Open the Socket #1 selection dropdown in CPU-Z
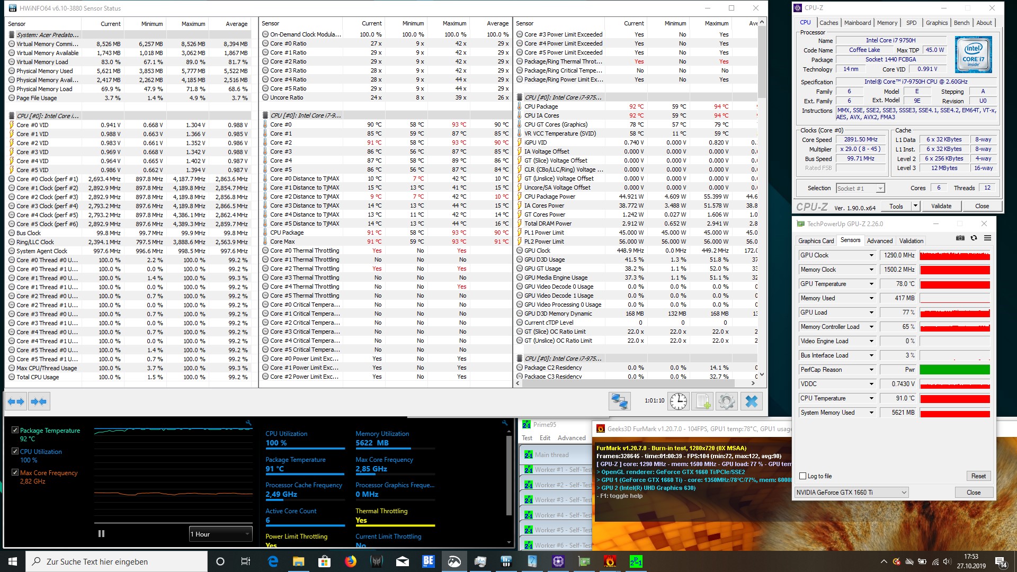The image size is (1017, 572). click(x=860, y=189)
